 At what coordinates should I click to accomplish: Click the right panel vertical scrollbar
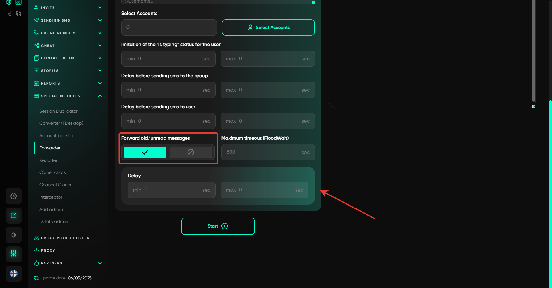tap(534, 52)
